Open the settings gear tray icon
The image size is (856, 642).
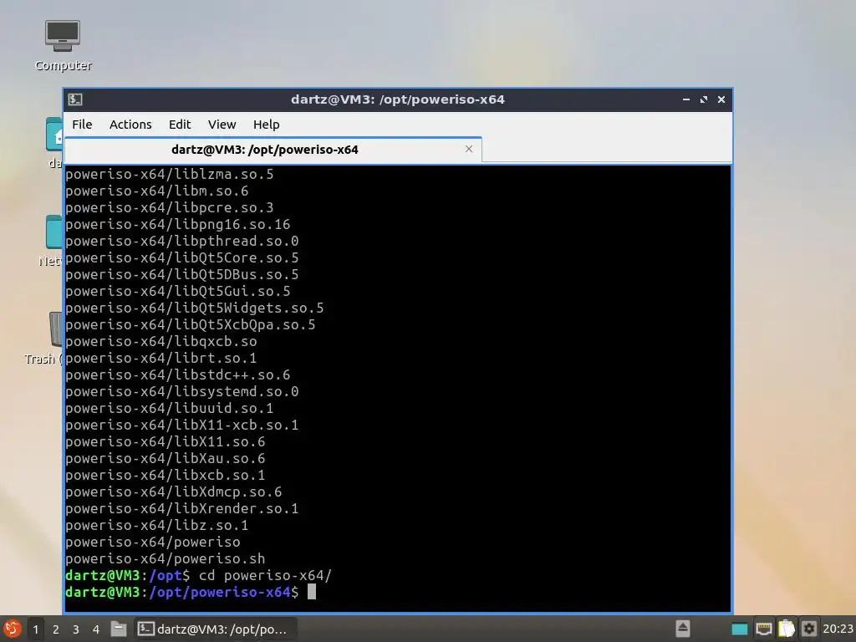click(x=809, y=629)
